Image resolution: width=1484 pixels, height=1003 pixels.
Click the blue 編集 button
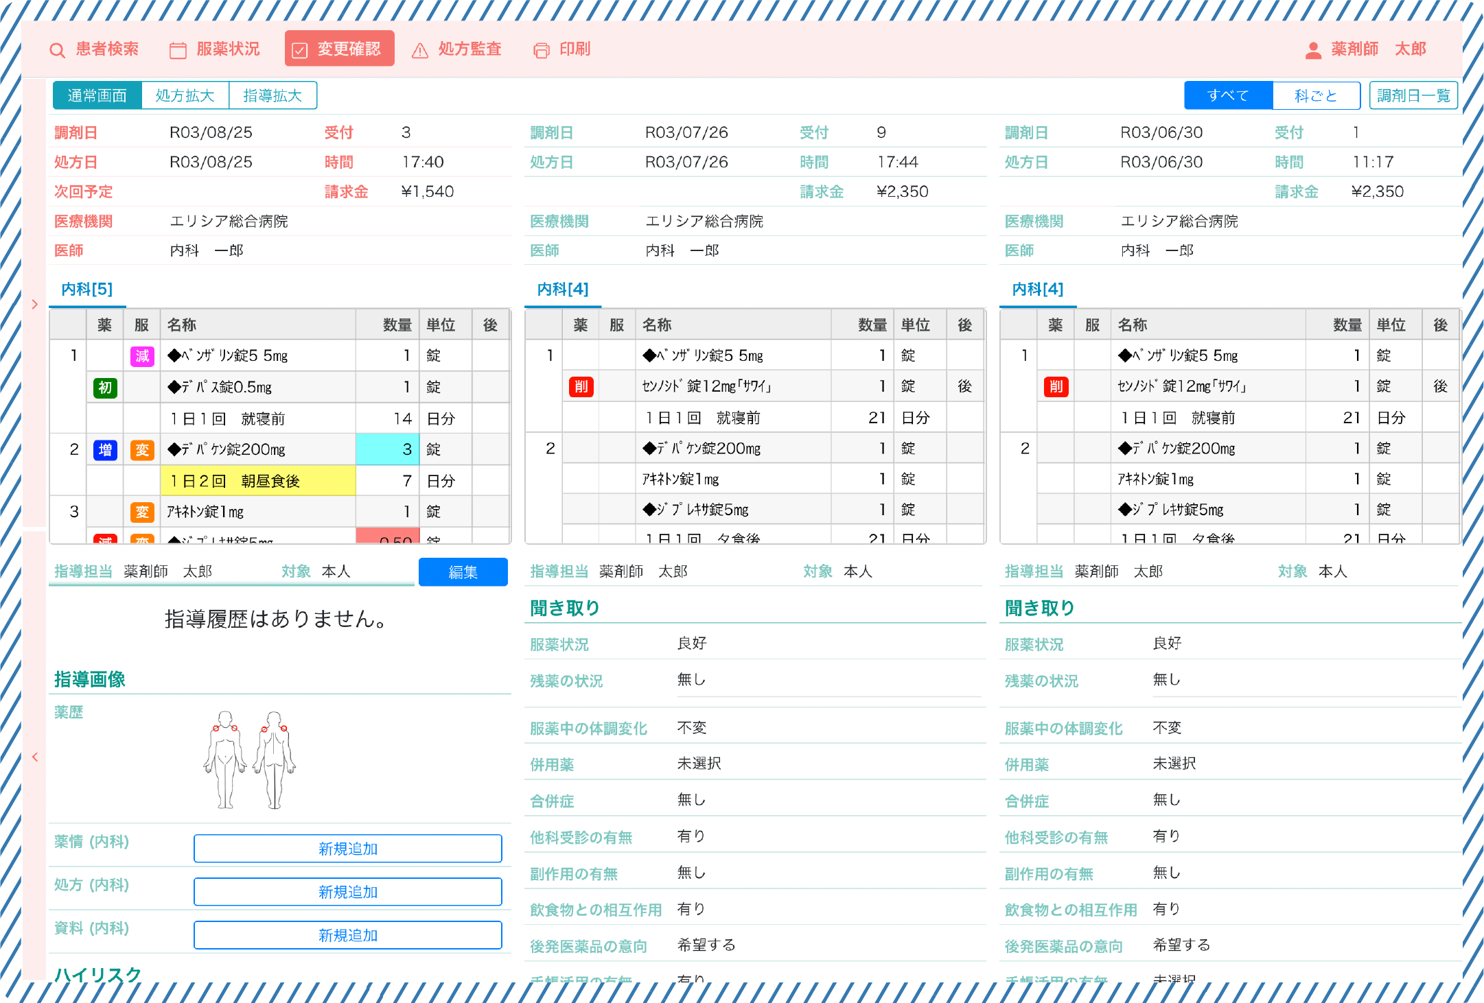click(463, 572)
